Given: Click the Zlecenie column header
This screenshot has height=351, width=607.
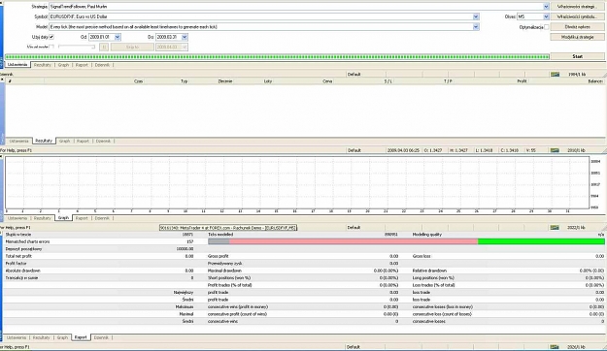Looking at the screenshot, I should coord(225,81).
